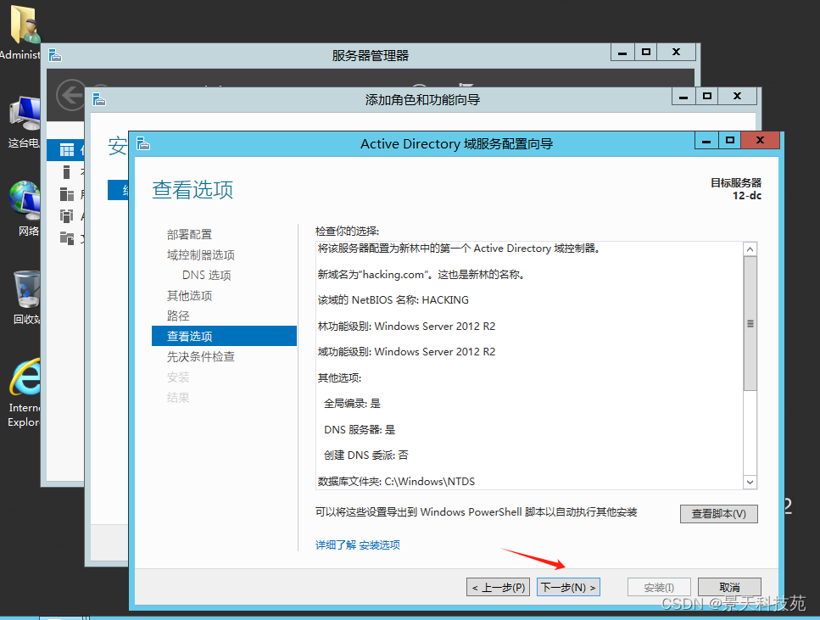The height and width of the screenshot is (620, 820).
Task: Select the Server Manager dashboard sidebar icon
Action: 67,151
